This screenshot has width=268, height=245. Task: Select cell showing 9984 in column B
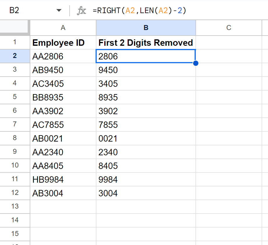point(146,179)
